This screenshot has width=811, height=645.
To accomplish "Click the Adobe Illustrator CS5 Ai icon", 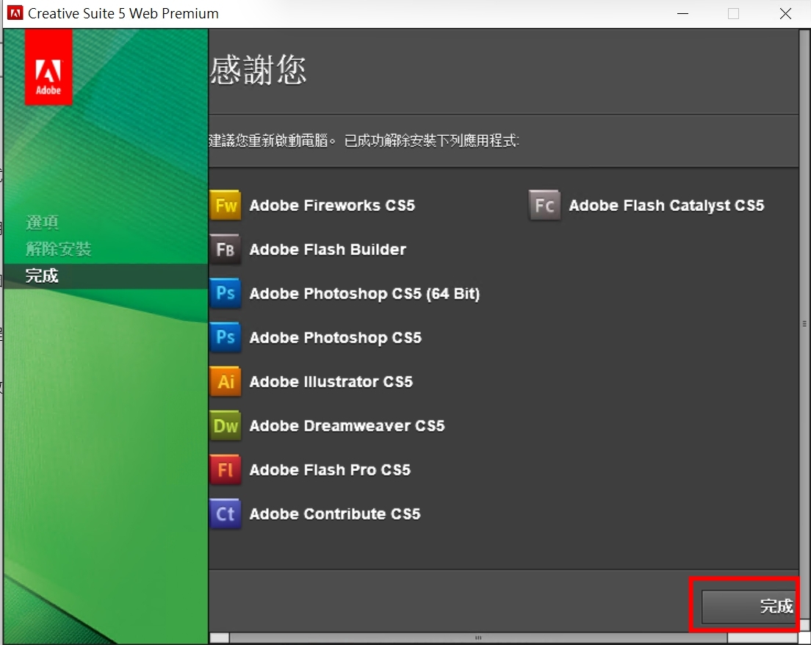I will [x=226, y=382].
